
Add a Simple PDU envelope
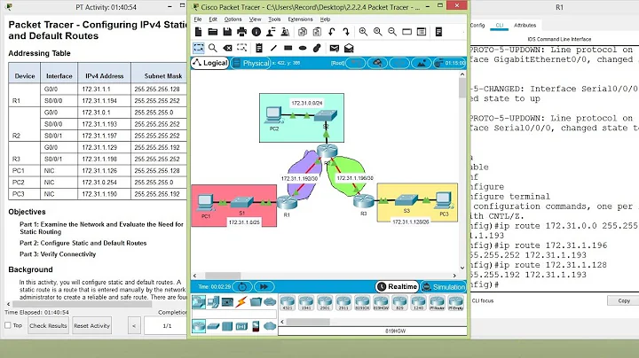335,48
